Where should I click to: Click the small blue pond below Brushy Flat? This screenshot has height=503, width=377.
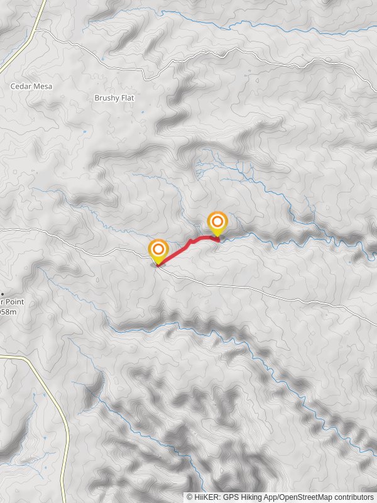143,113
